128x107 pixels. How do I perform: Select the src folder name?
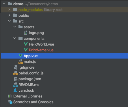coord(21,21)
